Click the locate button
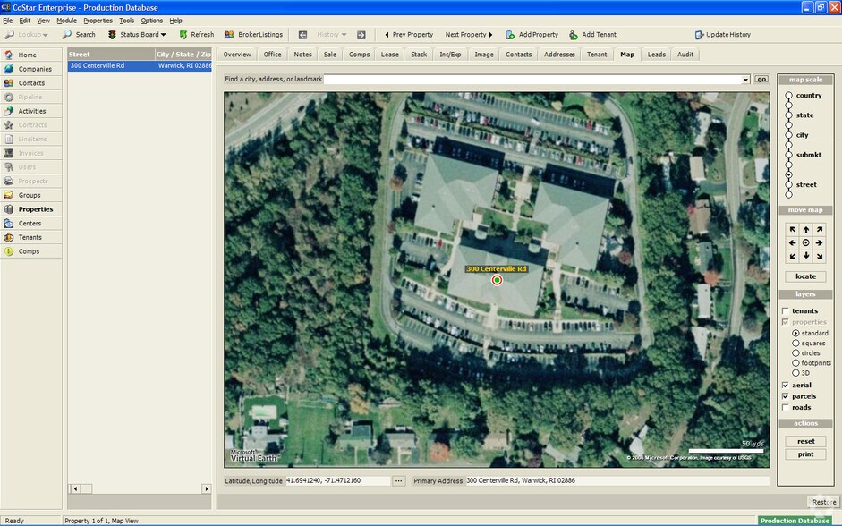This screenshot has height=526, width=842. [805, 276]
